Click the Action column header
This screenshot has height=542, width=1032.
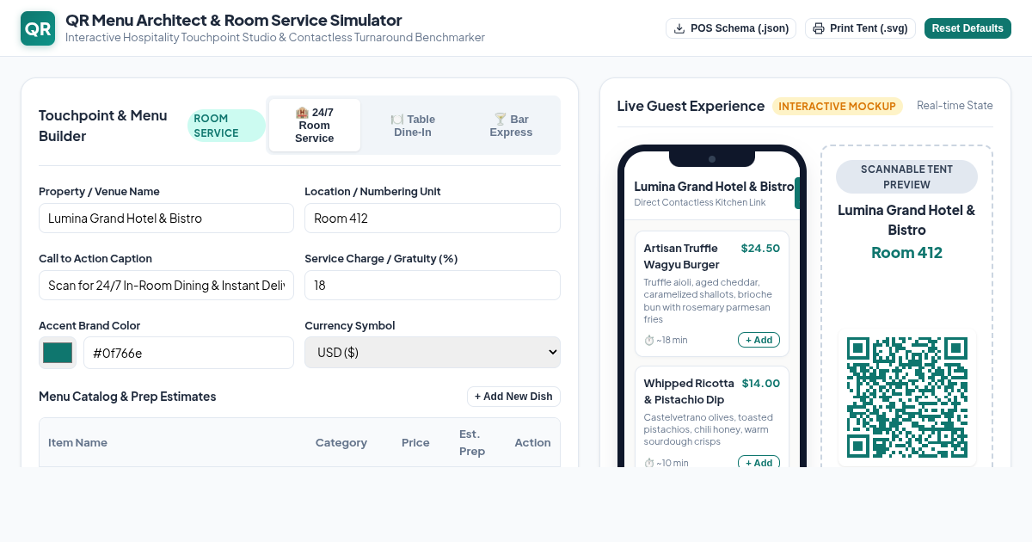coord(532,442)
